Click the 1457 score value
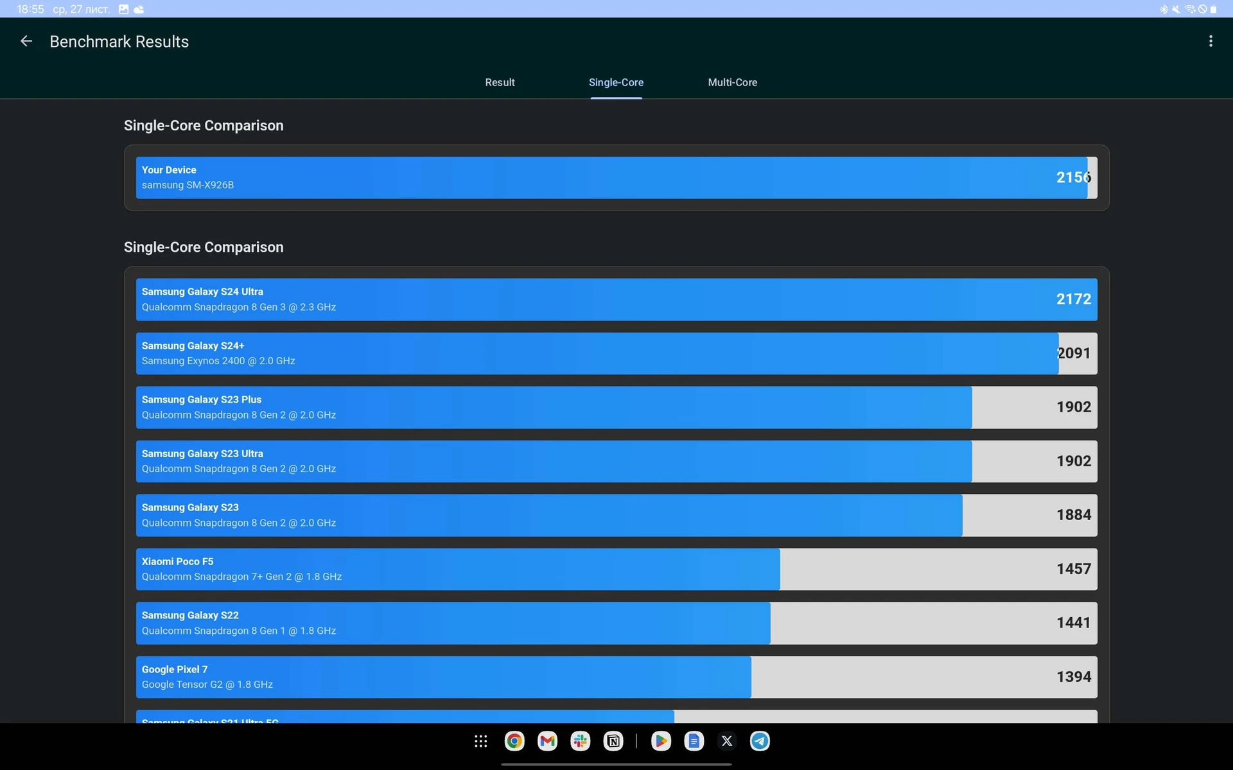 [1074, 569]
